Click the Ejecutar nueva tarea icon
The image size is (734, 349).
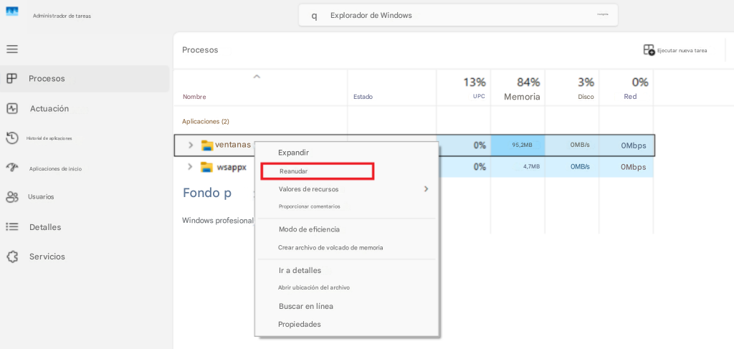point(649,50)
